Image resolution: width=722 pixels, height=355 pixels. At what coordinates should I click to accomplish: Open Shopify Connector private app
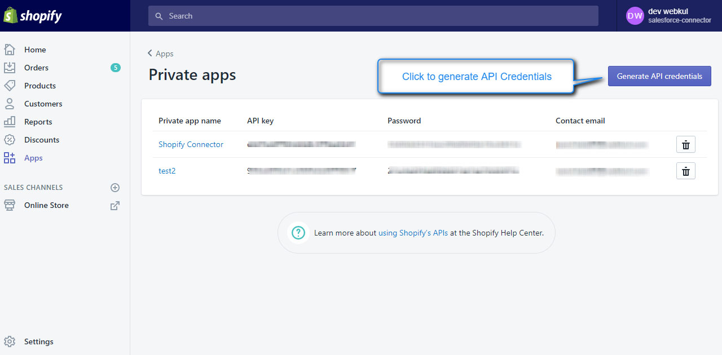pyautogui.click(x=191, y=144)
